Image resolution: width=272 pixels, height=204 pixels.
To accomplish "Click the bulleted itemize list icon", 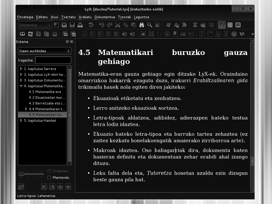I will [x=100, y=34].
